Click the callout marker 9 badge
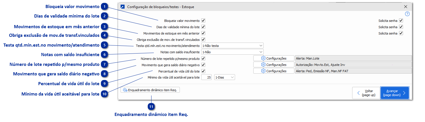Viewport: 425px width, 122px height. (x=105, y=84)
